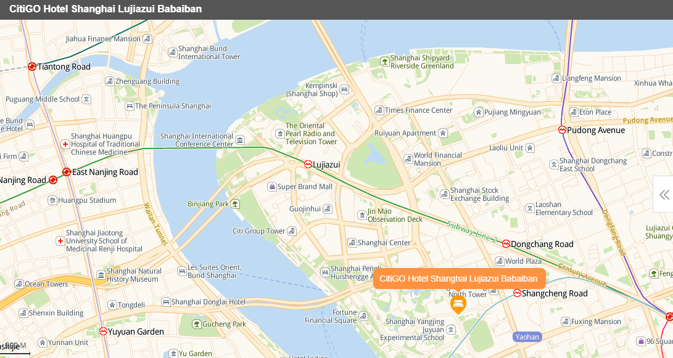673x358 pixels.
Task: Select Renji Hospital red cross icon
Action: (60, 241)
